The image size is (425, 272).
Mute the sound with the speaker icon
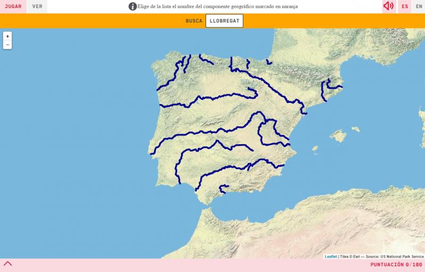388,6
